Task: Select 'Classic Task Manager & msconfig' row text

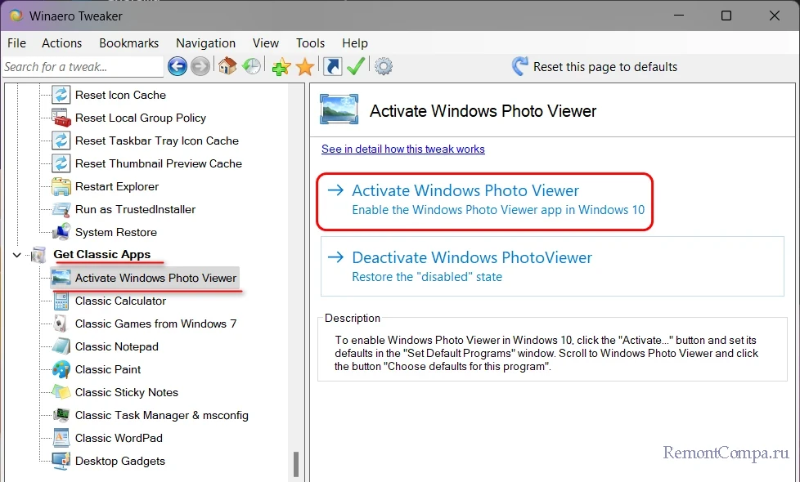Action: point(162,415)
